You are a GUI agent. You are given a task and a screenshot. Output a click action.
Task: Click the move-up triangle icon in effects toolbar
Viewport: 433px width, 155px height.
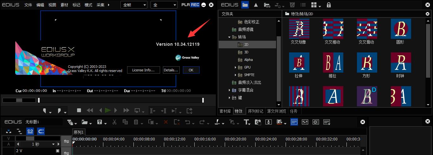256,5
